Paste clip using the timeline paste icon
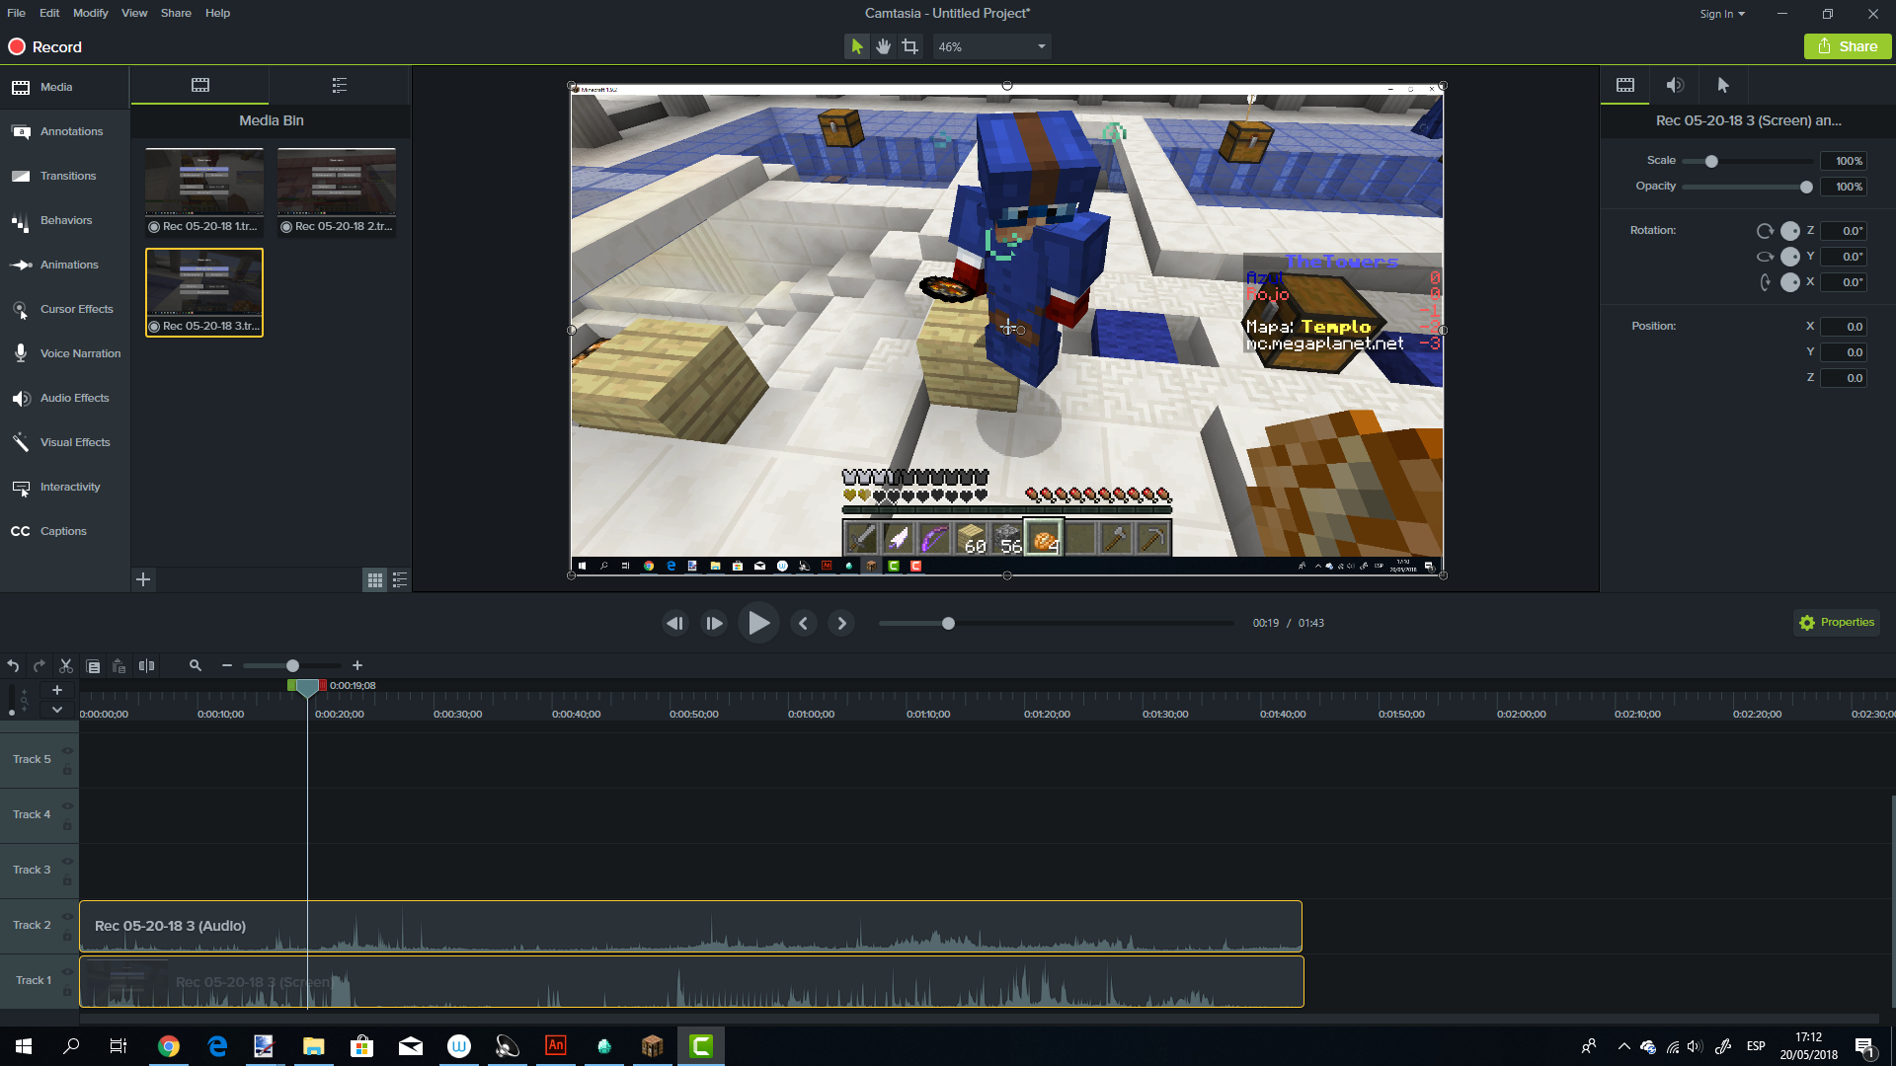1896x1066 pixels. [119, 666]
